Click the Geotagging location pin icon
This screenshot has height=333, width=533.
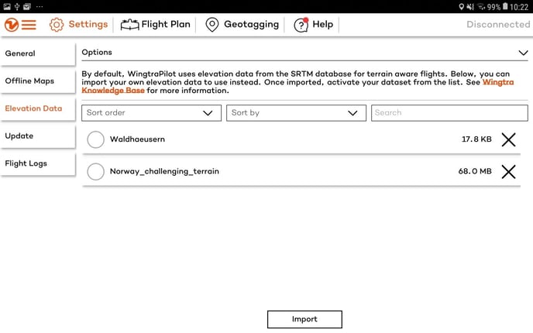click(212, 25)
